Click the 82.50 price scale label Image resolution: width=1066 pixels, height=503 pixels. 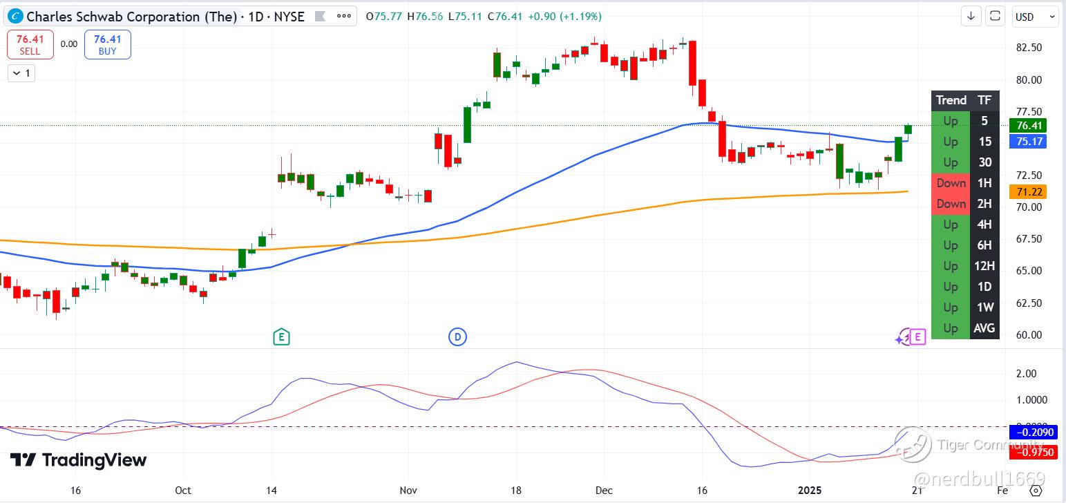pyautogui.click(x=1027, y=48)
